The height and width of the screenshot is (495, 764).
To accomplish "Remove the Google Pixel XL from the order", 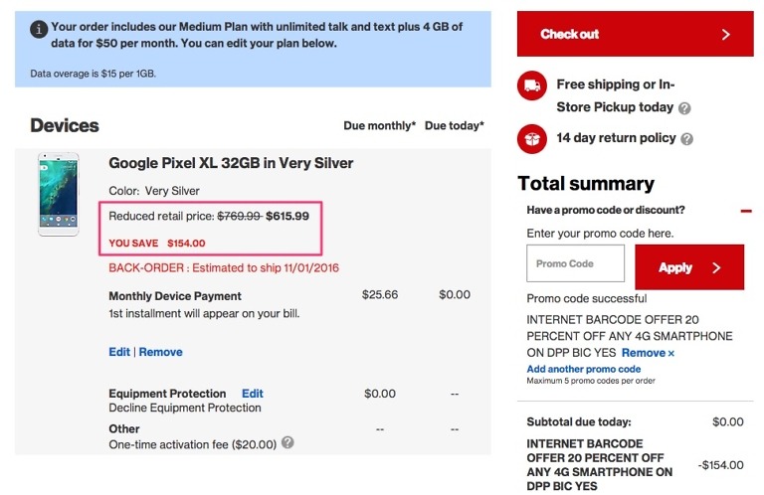I will pos(160,352).
